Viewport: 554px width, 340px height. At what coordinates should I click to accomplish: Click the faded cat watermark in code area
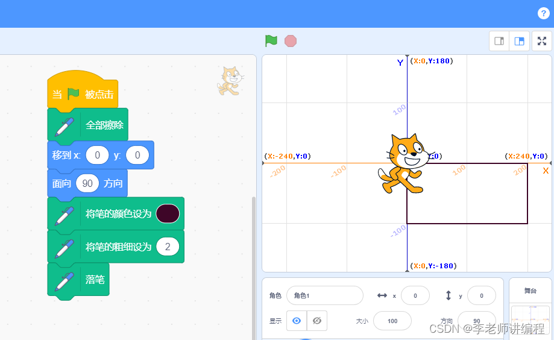point(230,81)
